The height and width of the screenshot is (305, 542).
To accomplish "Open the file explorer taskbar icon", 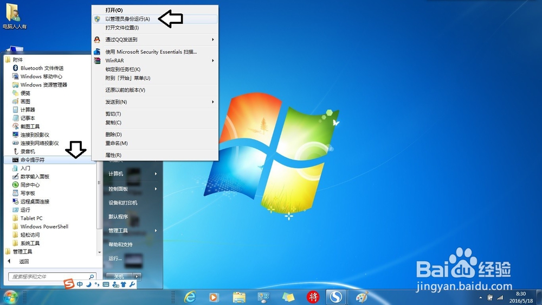I will 239,297.
